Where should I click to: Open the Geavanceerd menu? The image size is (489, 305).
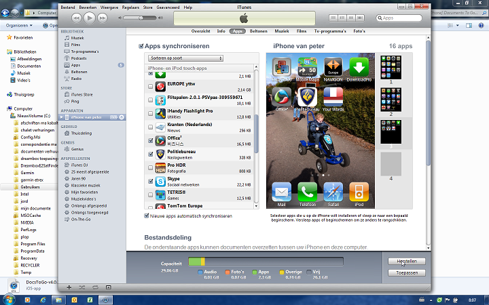168,7
